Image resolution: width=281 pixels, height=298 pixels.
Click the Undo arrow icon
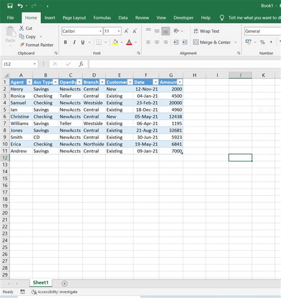20,6
